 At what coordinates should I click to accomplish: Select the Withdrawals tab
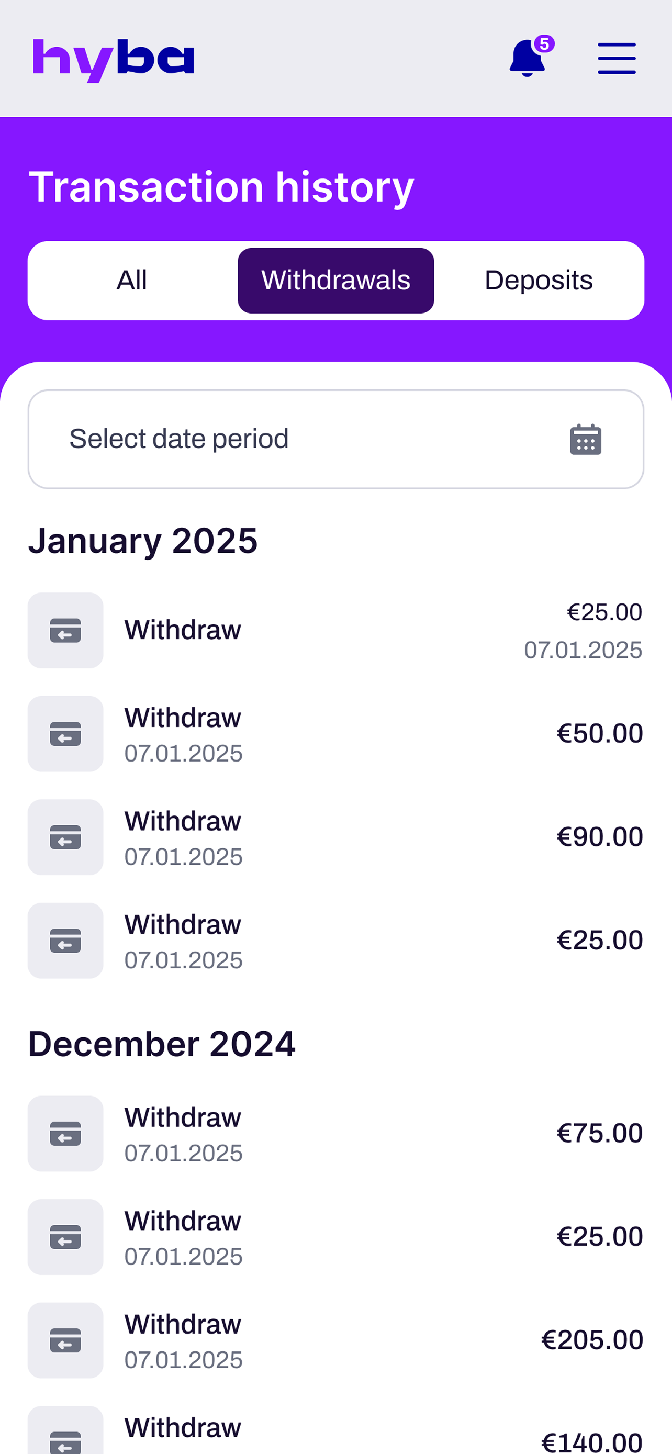tap(335, 281)
